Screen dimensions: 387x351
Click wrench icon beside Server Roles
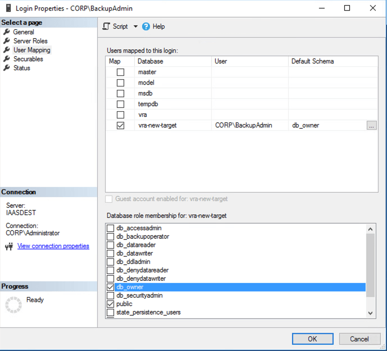tap(7, 41)
